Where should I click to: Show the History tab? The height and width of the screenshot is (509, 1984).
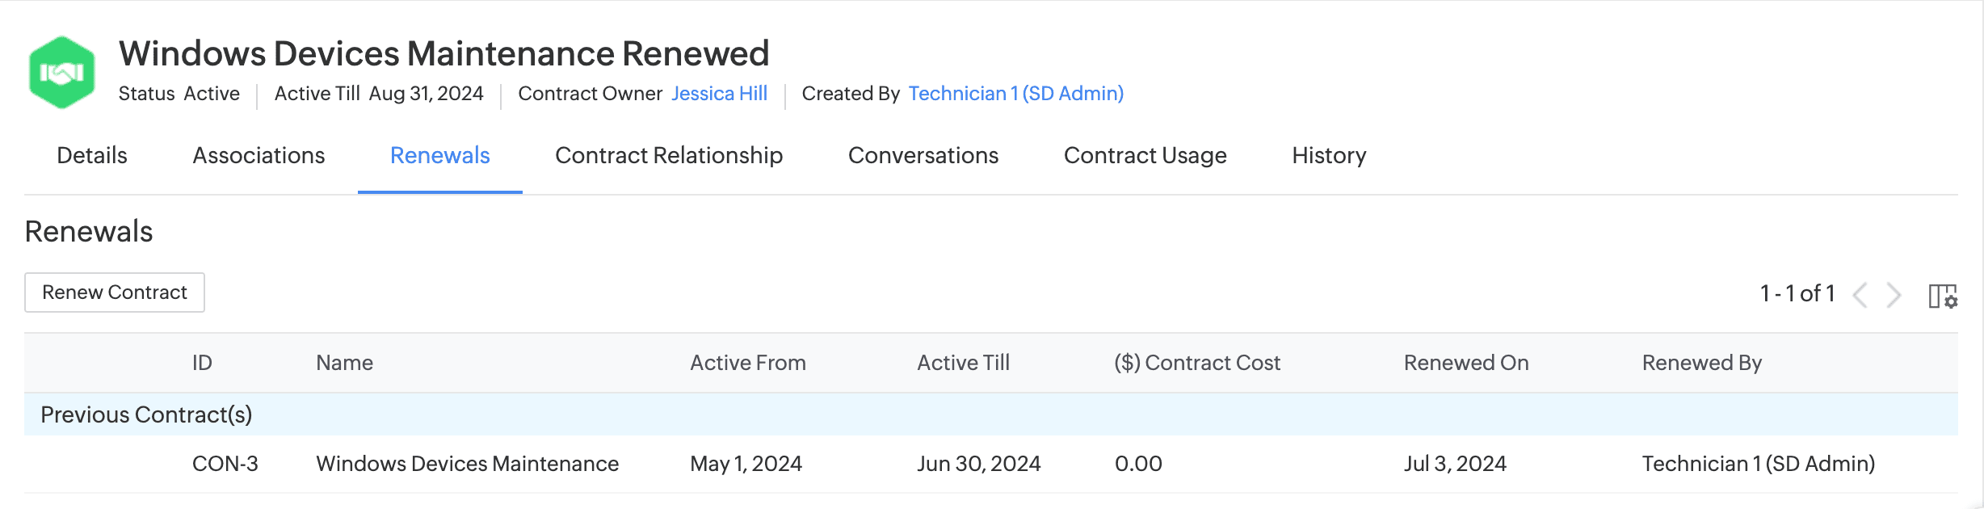1329,155
